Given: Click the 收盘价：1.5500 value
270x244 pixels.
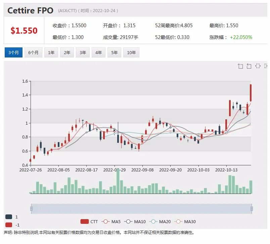Looking at the screenshot, I should [70, 26].
